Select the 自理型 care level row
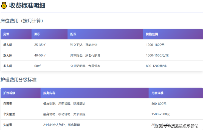The height and width of the screenshot is (130, 203). 8,104
